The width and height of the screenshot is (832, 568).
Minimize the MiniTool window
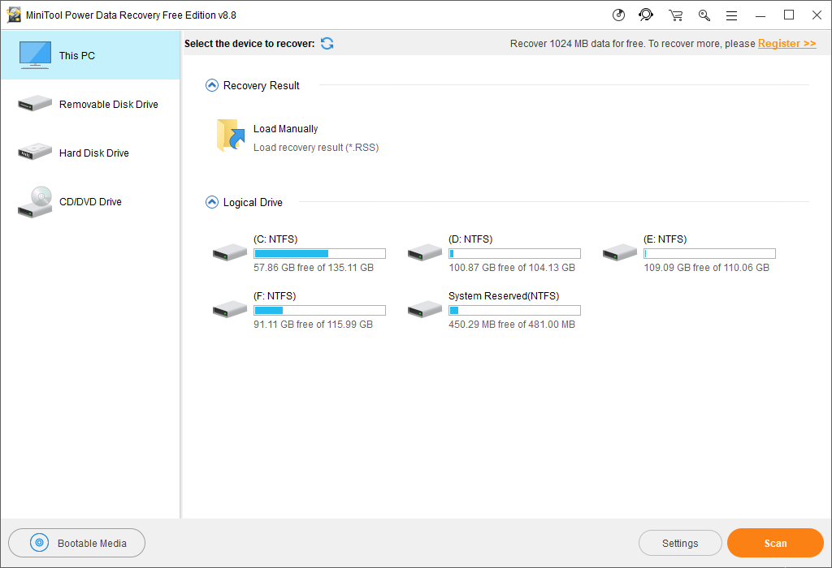[x=760, y=15]
